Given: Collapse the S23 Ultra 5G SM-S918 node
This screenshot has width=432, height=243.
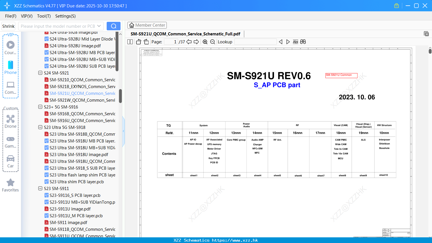Looking at the screenshot, I should click(40, 127).
